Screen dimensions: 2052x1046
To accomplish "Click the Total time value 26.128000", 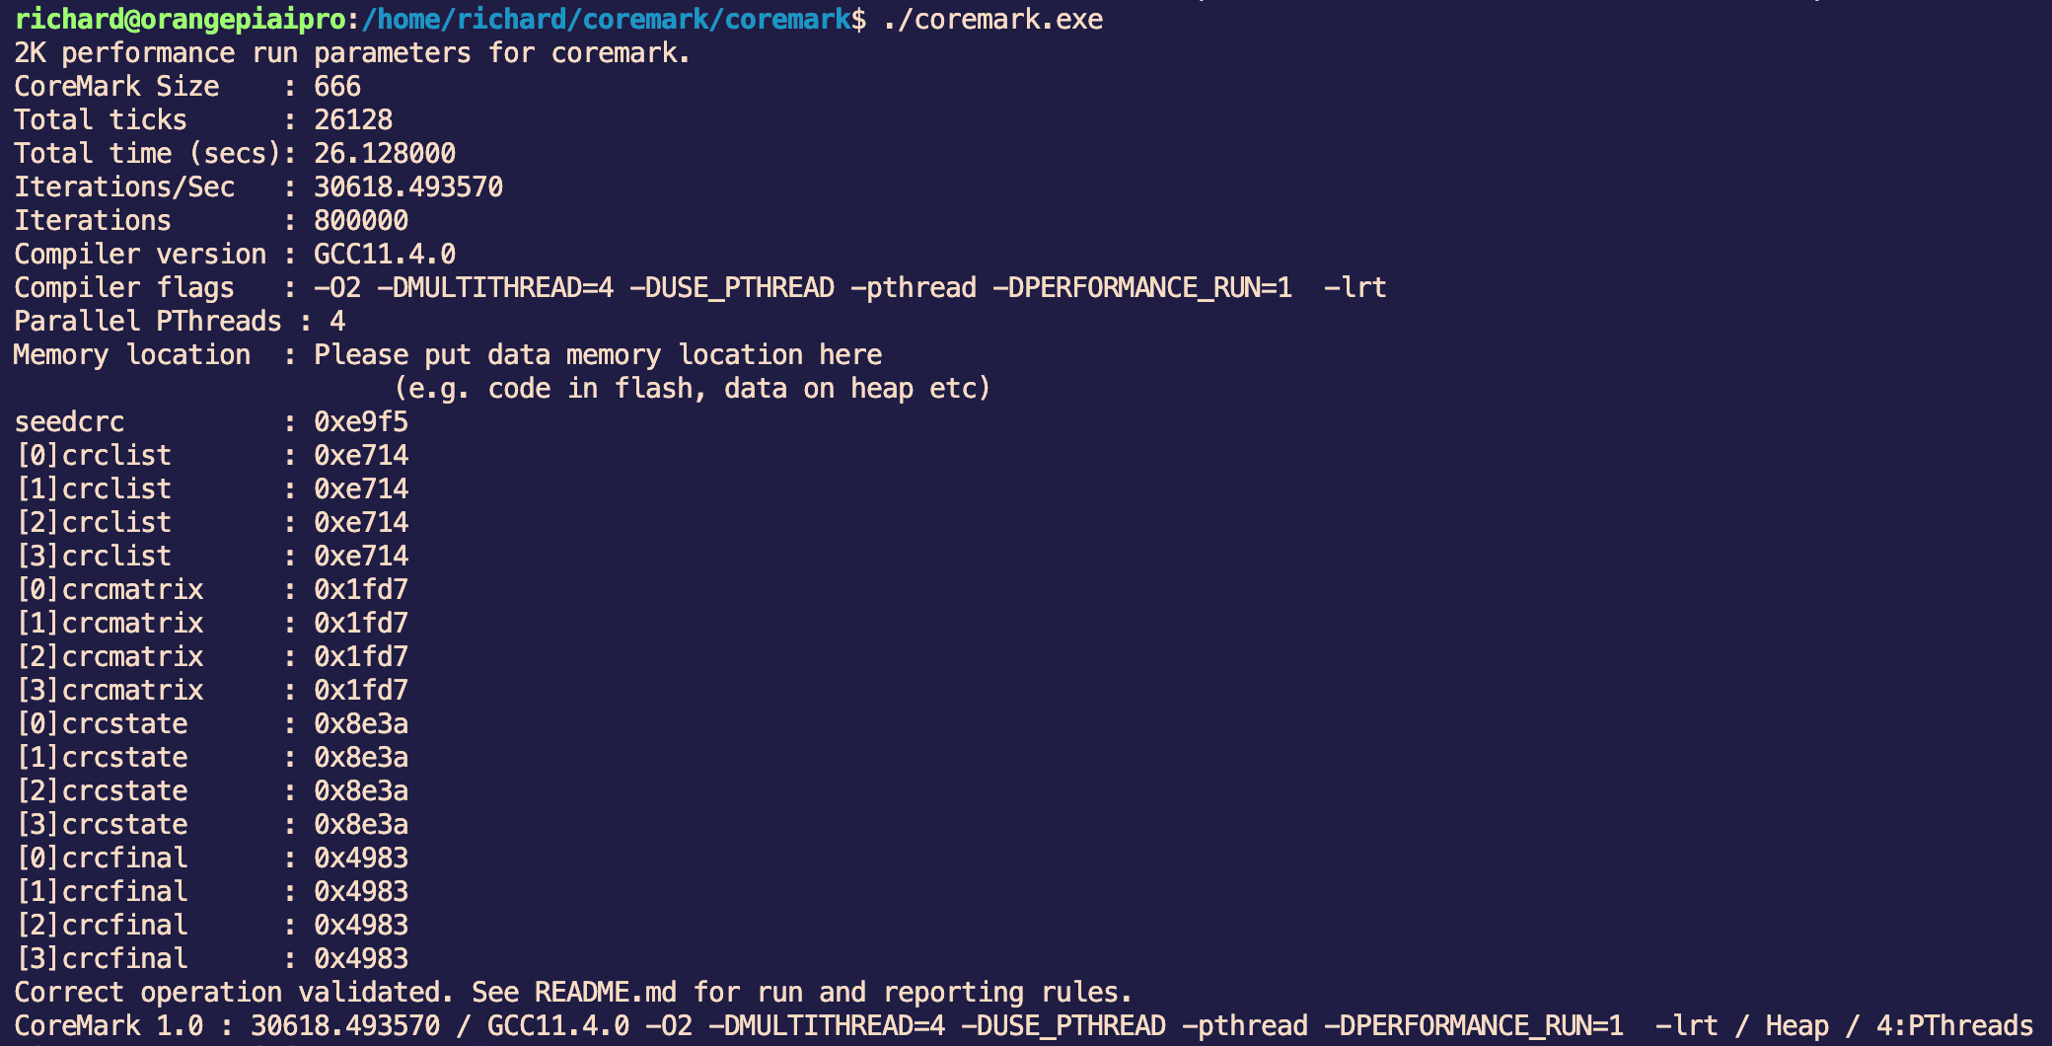I will tap(385, 153).
